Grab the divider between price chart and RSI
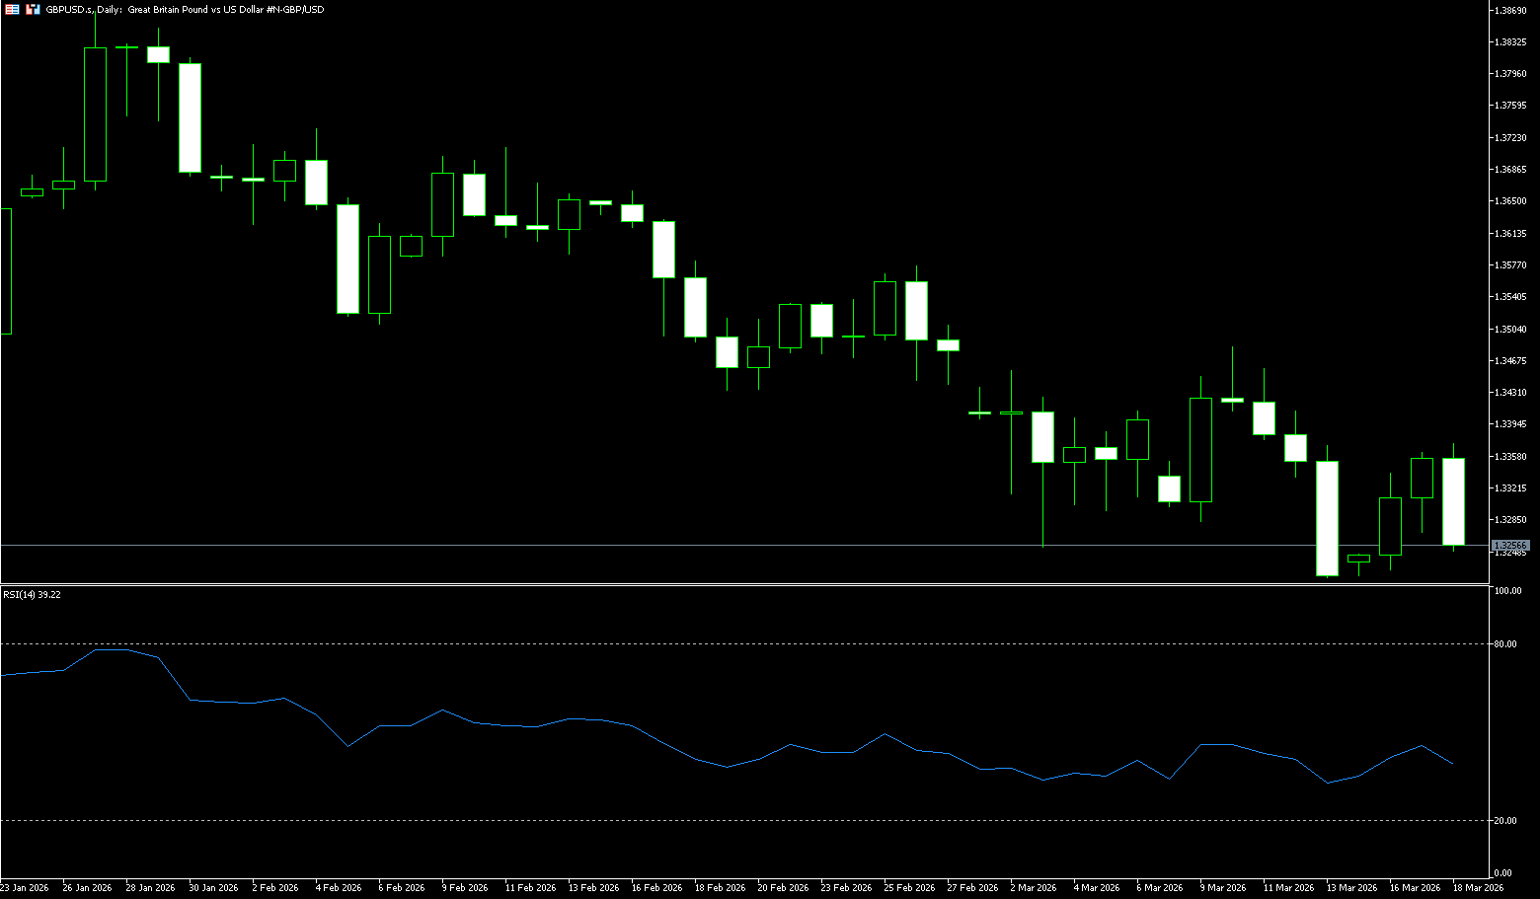The height and width of the screenshot is (899, 1540). pos(740,584)
